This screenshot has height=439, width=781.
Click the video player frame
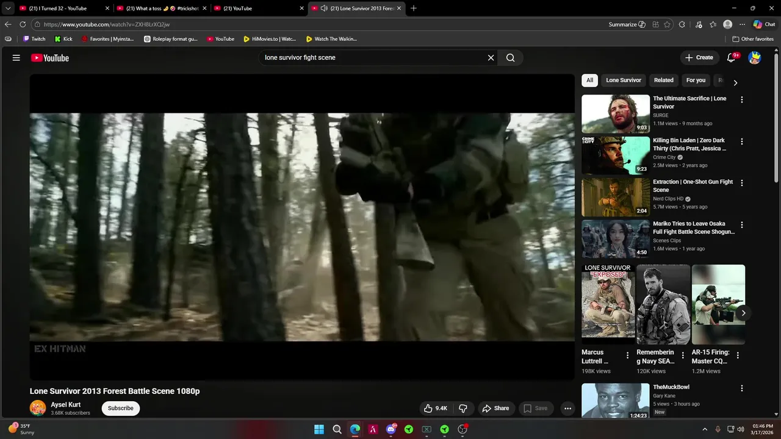tap(302, 227)
